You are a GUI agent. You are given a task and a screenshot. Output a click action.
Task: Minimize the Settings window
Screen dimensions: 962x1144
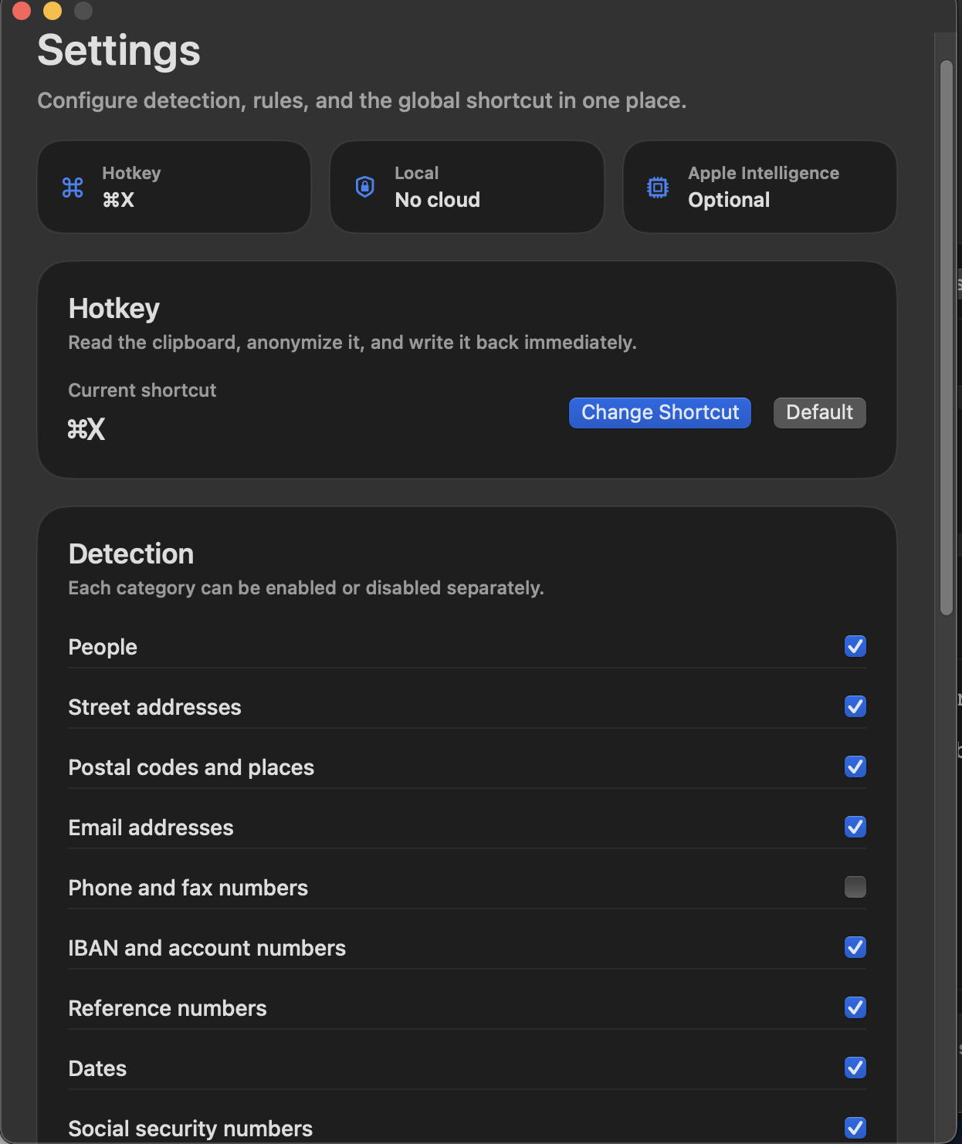point(53,11)
